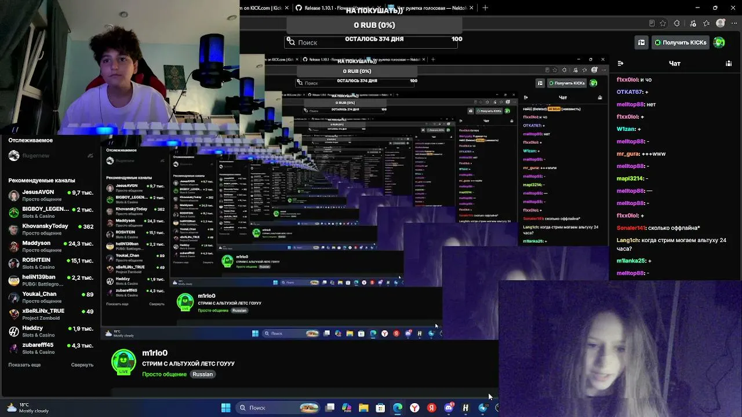Click the Чат header title
The image size is (742, 417).
[675, 64]
